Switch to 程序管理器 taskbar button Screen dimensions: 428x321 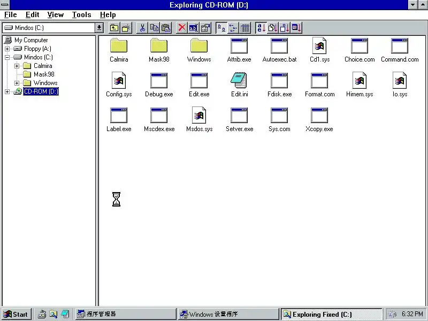126,314
